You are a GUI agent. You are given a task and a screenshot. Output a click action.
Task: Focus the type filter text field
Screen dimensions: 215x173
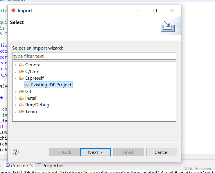(94, 56)
